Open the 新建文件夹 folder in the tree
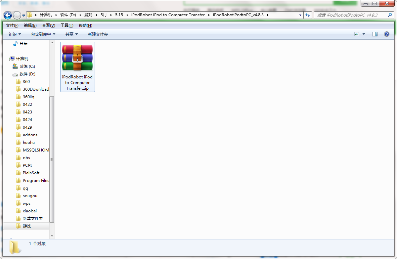The image size is (397, 259). (33, 218)
